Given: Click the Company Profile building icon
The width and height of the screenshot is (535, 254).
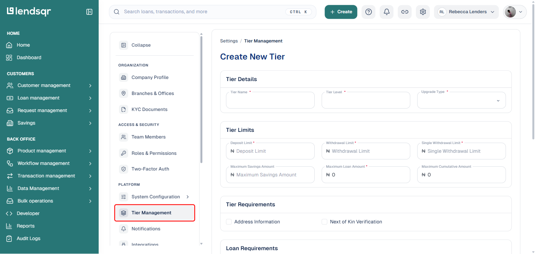Looking at the screenshot, I should (x=123, y=78).
